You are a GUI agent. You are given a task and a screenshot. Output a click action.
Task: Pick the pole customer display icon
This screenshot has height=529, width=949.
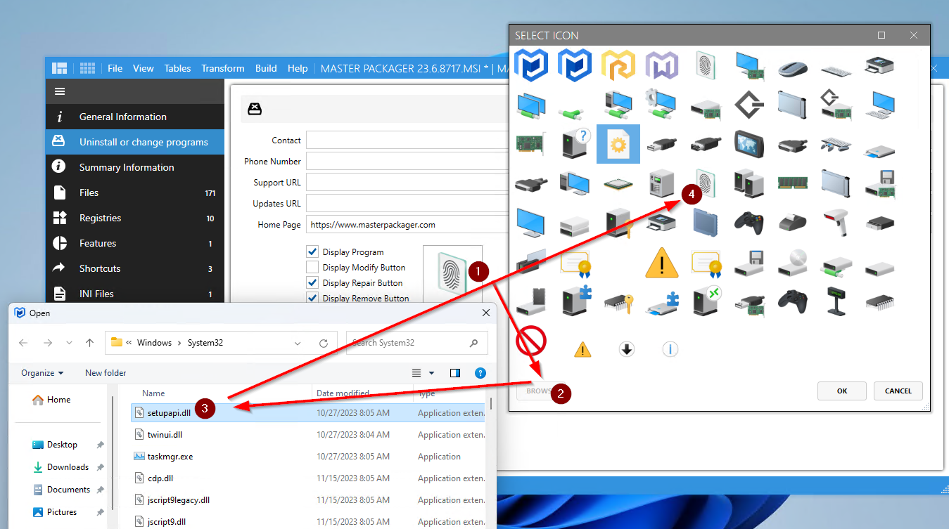(x=836, y=301)
